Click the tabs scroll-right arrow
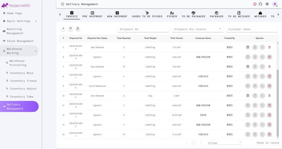The image size is (282, 149). pos(278,14)
